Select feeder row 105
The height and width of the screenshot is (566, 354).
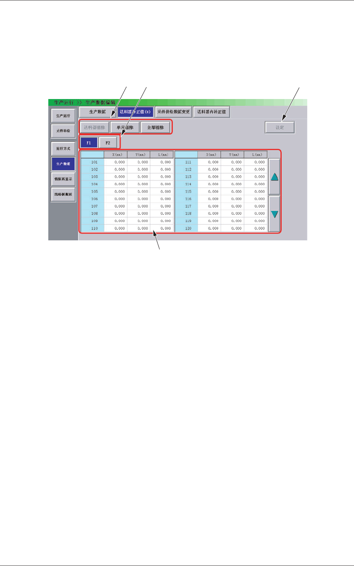click(92, 192)
